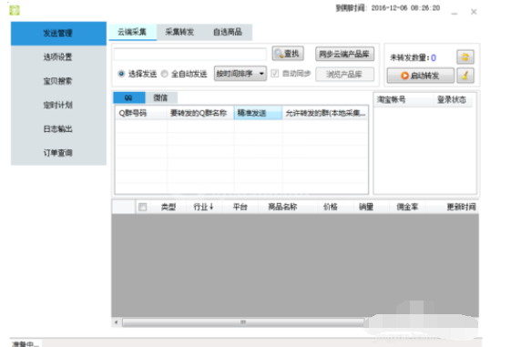Click the 登录状态 column header
The image size is (511, 347).
(454, 99)
